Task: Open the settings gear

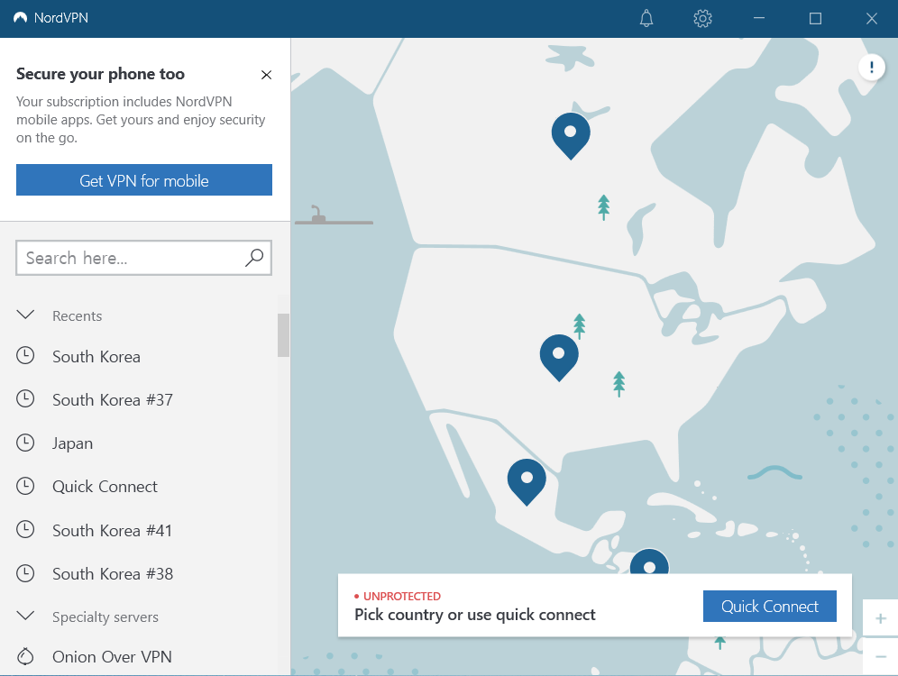Action: coord(702,18)
